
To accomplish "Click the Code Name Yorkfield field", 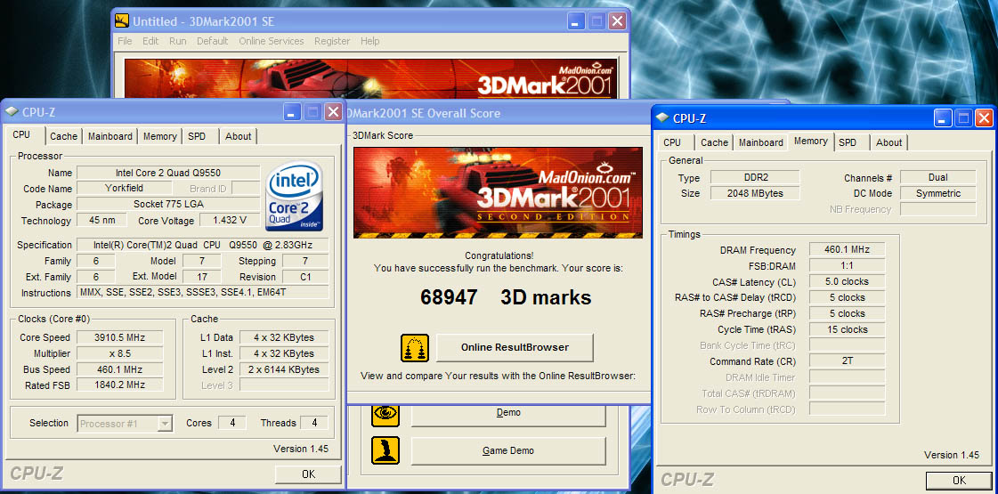I will pyautogui.click(x=124, y=189).
